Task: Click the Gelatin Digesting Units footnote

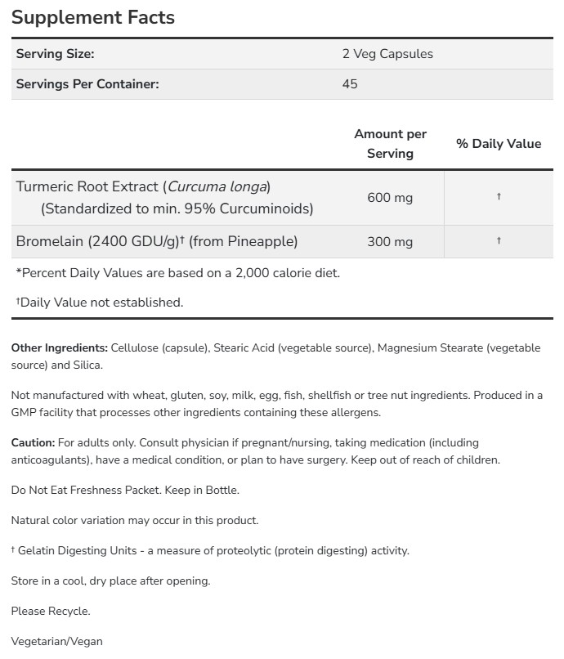Action: tap(210, 550)
